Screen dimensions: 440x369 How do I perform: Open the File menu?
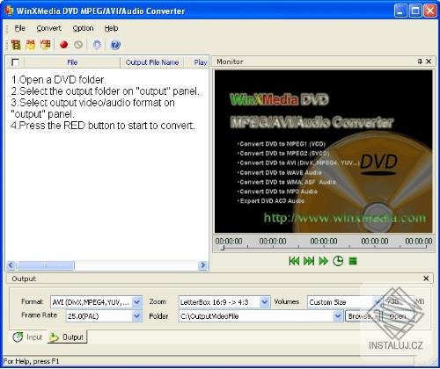[20, 28]
